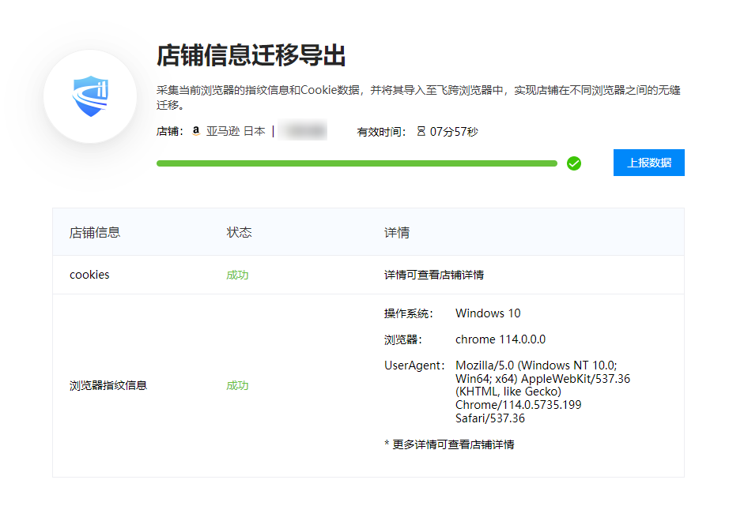Screen dimensions: 729x506
Task: Click the 店铺信息 column header
Action: click(x=95, y=233)
